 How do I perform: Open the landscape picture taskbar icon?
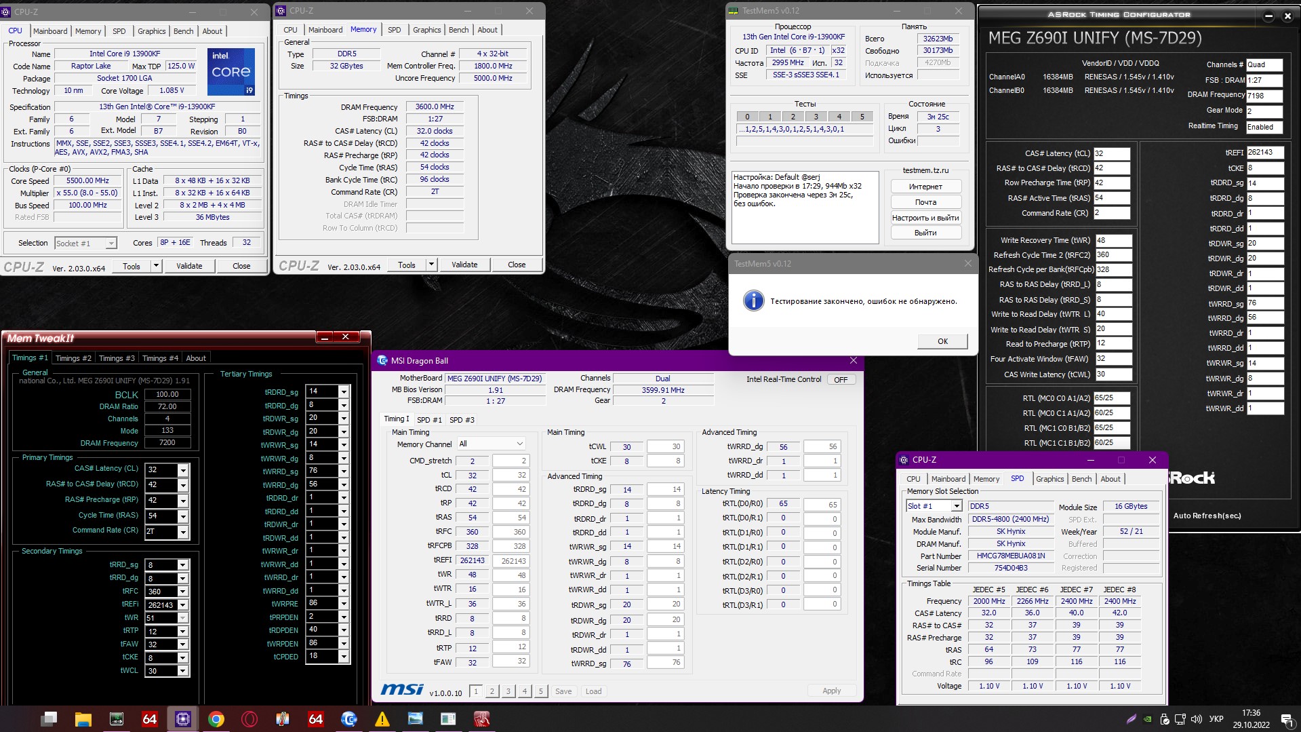(x=415, y=719)
